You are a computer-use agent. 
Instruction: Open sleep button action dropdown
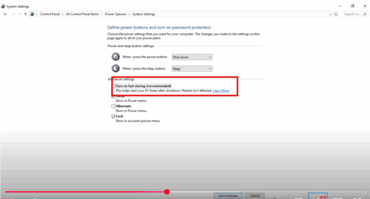pos(192,69)
